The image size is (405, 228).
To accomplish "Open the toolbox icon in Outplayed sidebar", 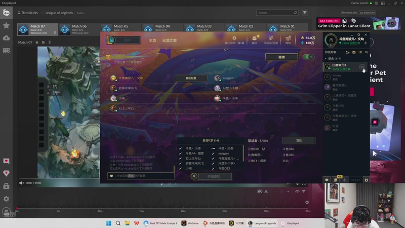I will 6,186.
